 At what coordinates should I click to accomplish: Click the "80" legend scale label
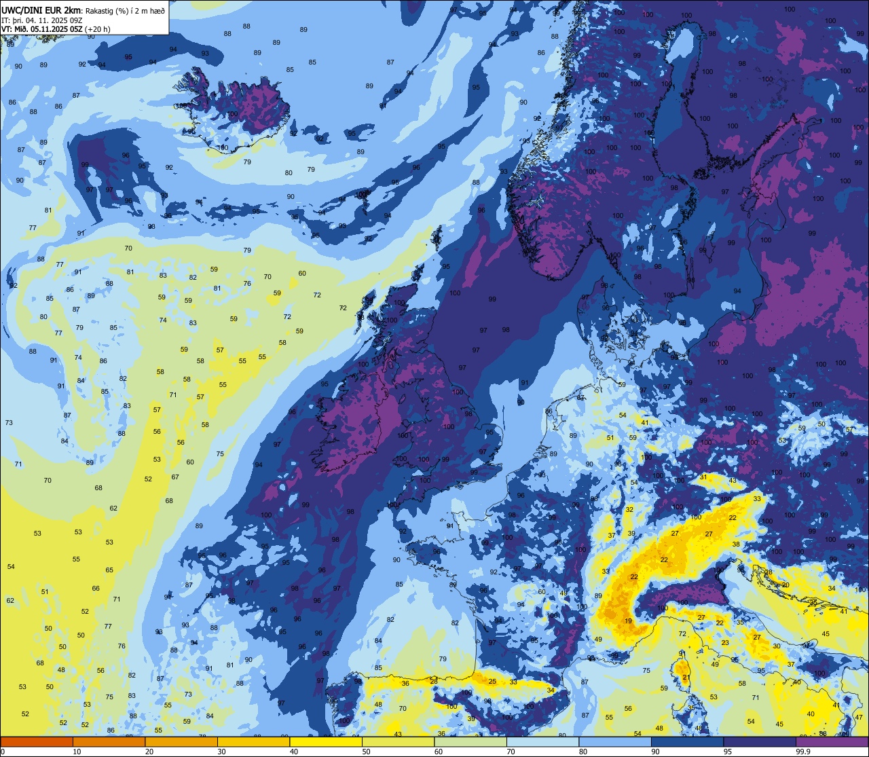(x=583, y=752)
